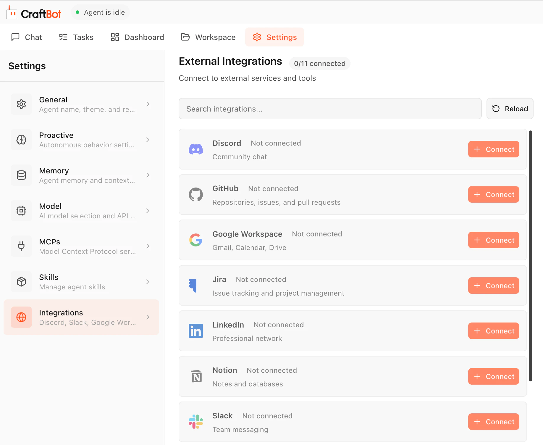Click the green agent status dot
Image resolution: width=543 pixels, height=445 pixels.
pos(77,12)
